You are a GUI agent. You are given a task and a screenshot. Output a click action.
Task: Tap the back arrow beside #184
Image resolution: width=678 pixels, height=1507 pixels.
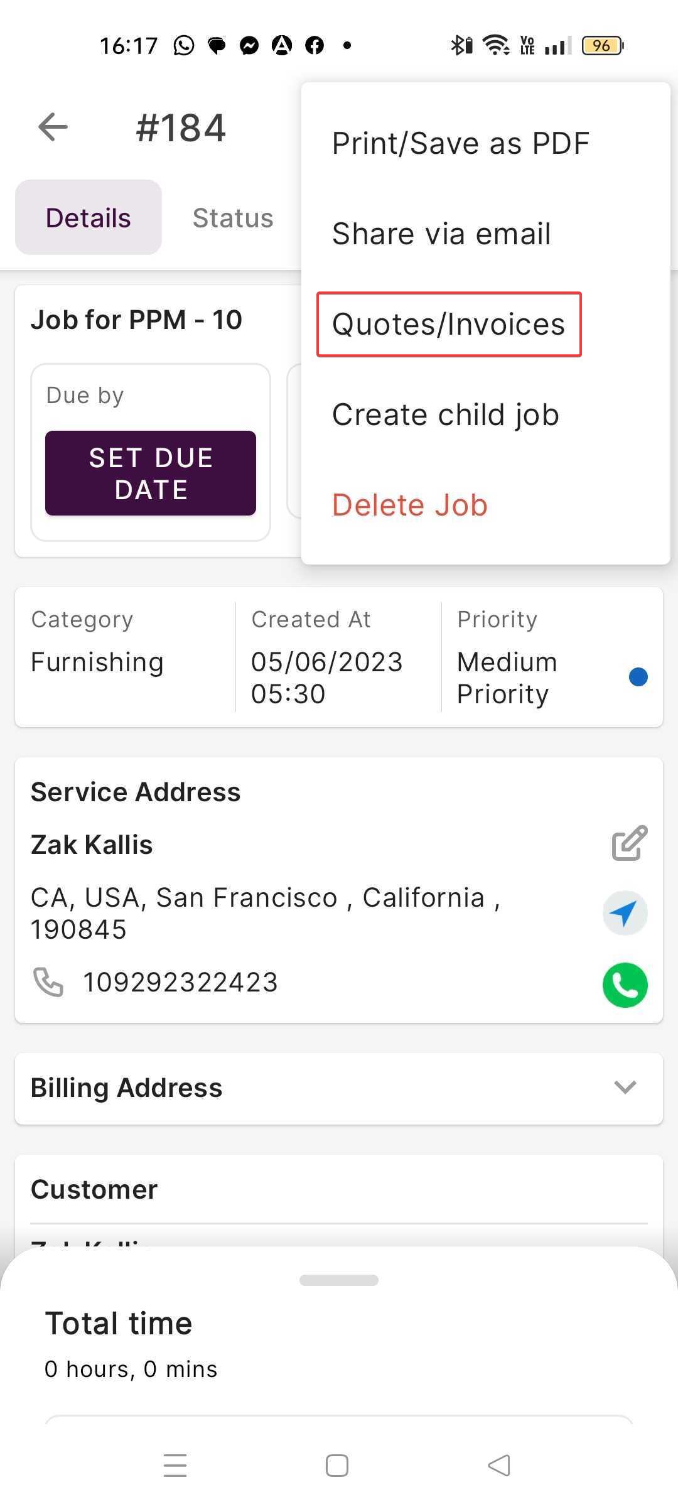pos(53,127)
